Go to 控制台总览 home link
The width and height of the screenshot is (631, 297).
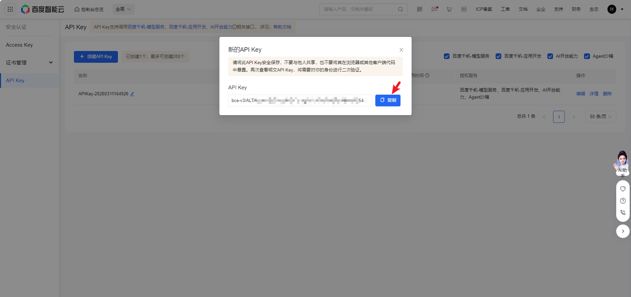click(x=89, y=9)
